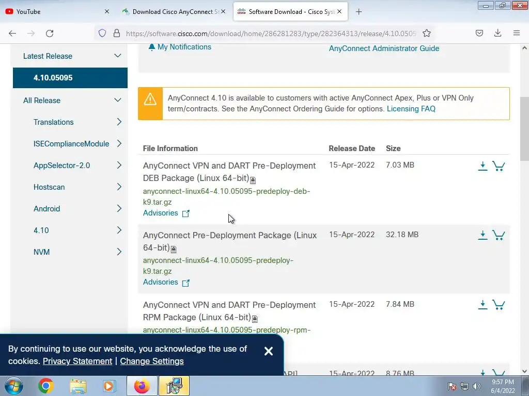Screen dimensions: 529x396
Task: Open the Windows Start menu
Action: point(13,386)
